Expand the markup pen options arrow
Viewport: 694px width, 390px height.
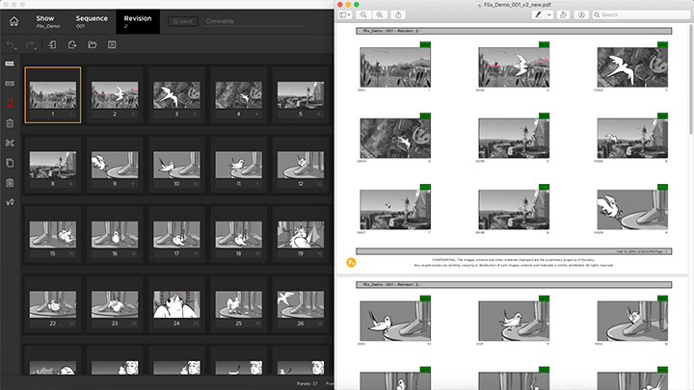click(x=548, y=15)
